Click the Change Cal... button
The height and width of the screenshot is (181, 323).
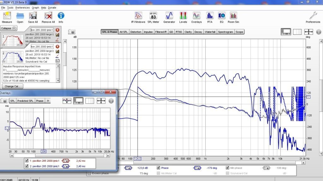tap(13, 87)
